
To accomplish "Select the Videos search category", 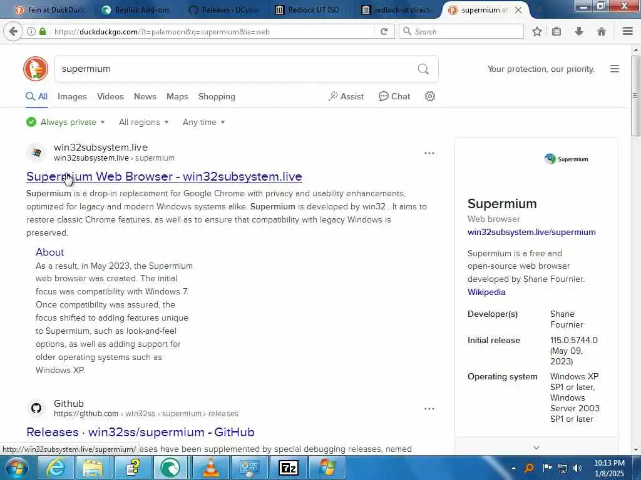I will [110, 96].
